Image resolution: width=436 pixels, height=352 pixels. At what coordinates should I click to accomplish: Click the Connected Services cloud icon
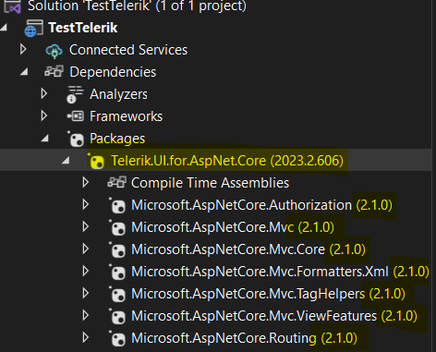pyautogui.click(x=54, y=51)
